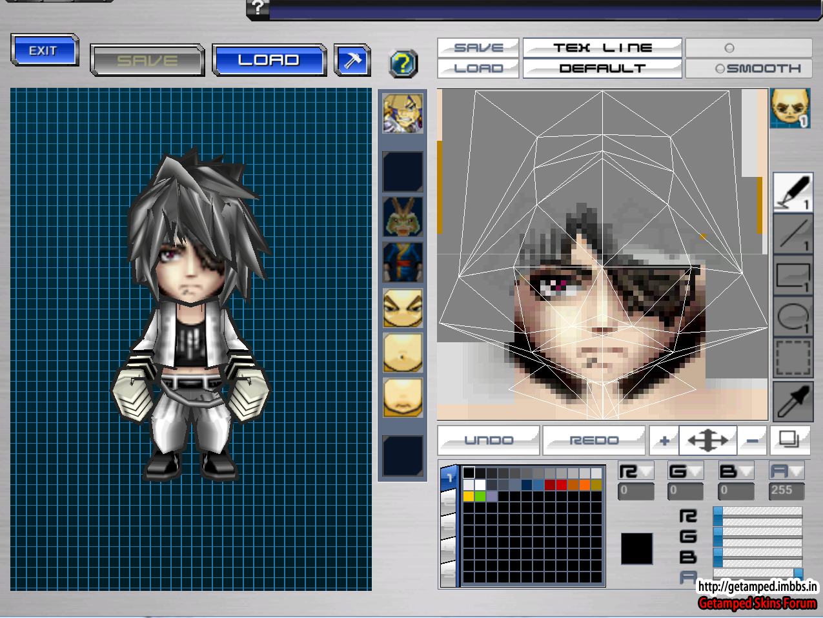Screen dimensions: 823x618
Task: Switch to palette tab 1
Action: point(449,477)
